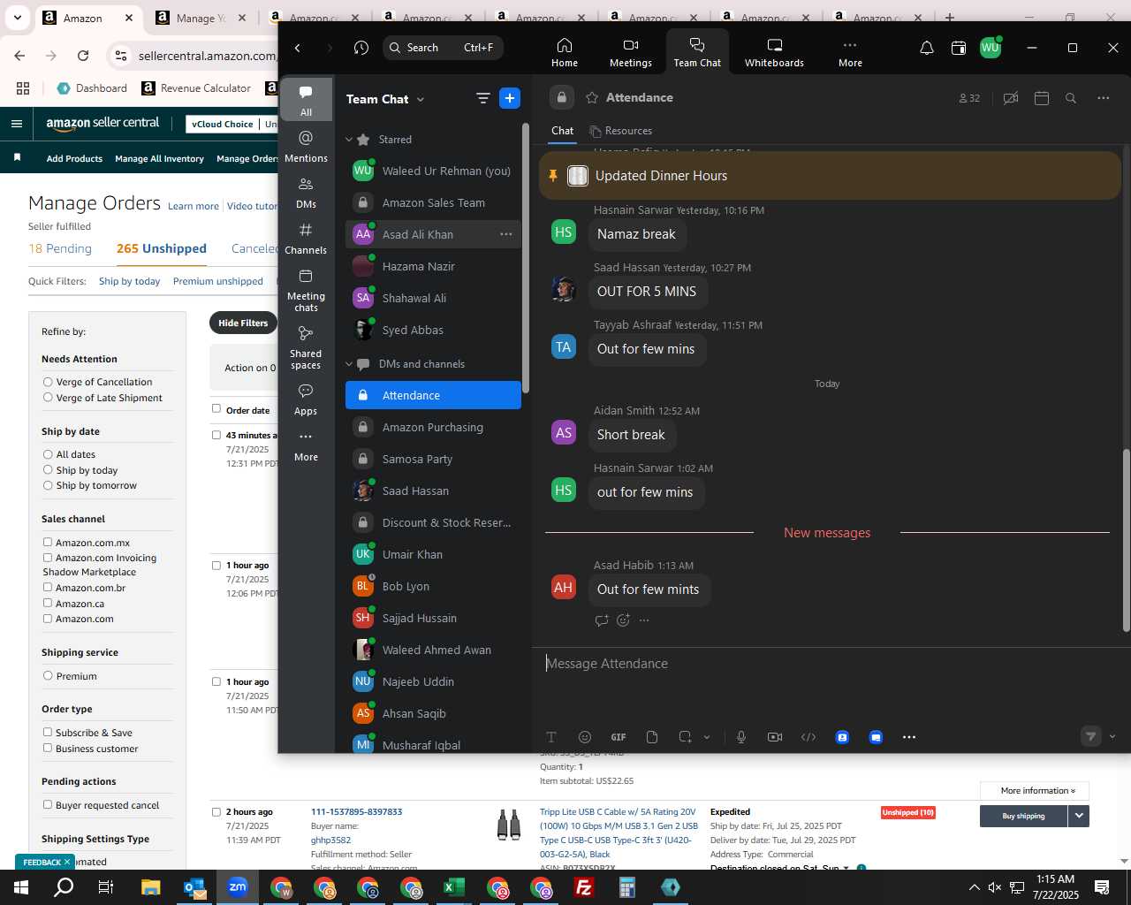
Task: Insert a code snippet with the code icon
Action: 808,737
